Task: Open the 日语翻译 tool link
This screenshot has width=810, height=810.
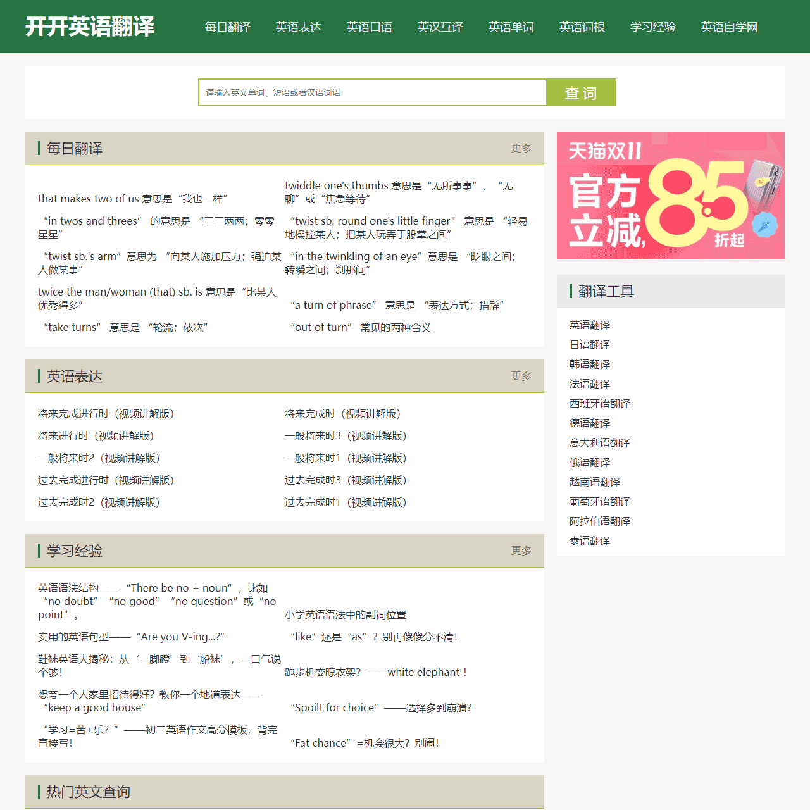Action: pyautogui.click(x=589, y=344)
